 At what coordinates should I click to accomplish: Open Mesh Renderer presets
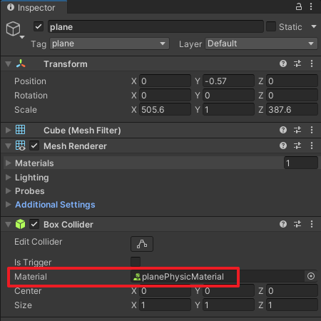coord(297,146)
